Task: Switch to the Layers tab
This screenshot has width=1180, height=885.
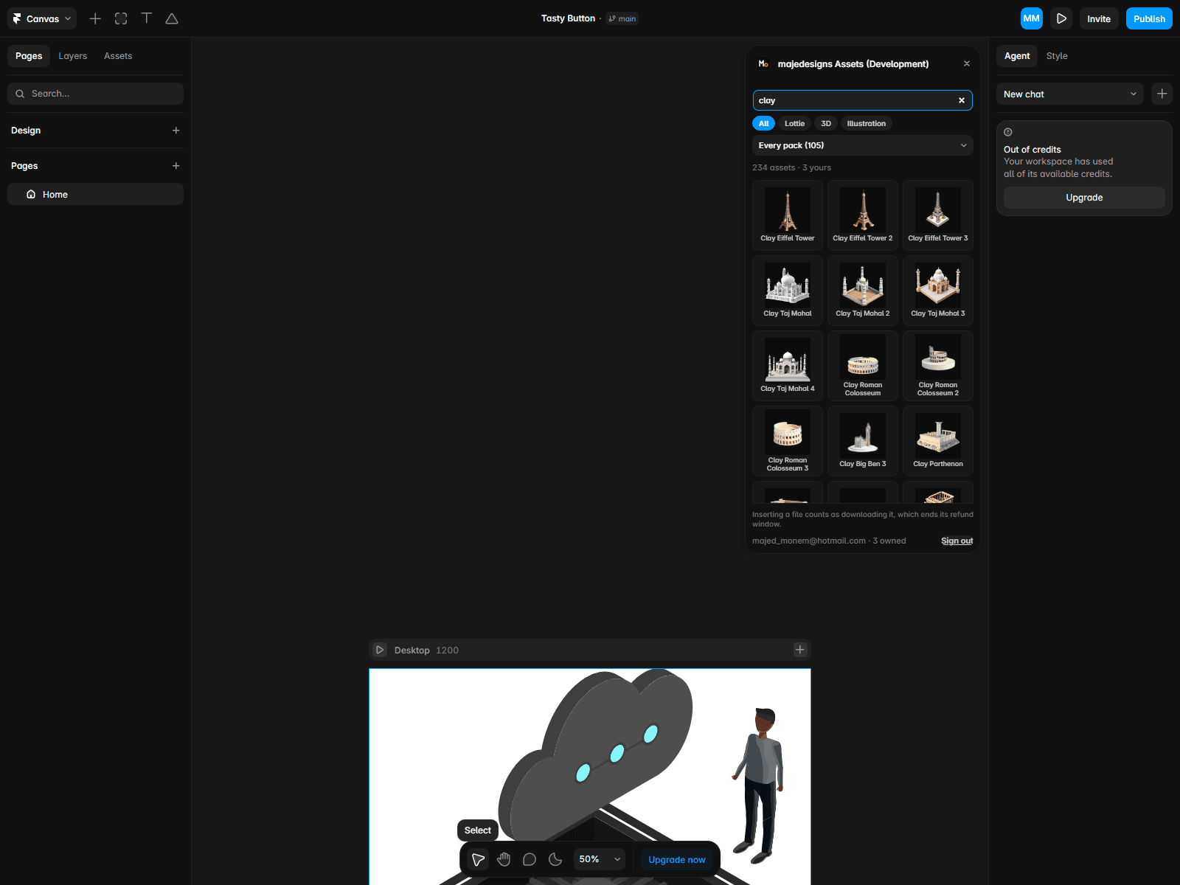Action: click(73, 56)
